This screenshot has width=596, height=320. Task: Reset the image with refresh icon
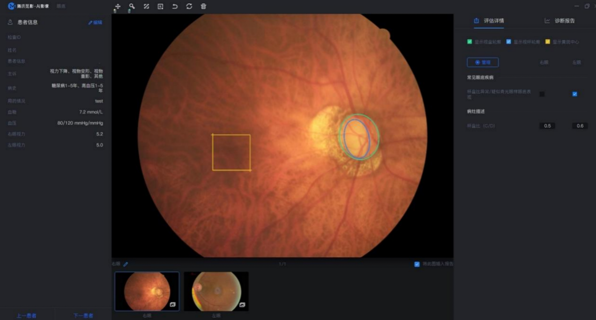click(x=189, y=7)
